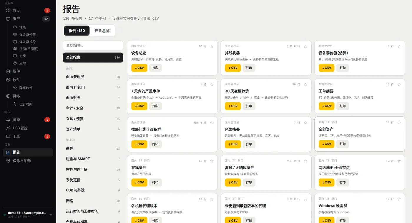The image size is (412, 223).
Task: Star the 风险摘要 report
Action: [x=305, y=123]
